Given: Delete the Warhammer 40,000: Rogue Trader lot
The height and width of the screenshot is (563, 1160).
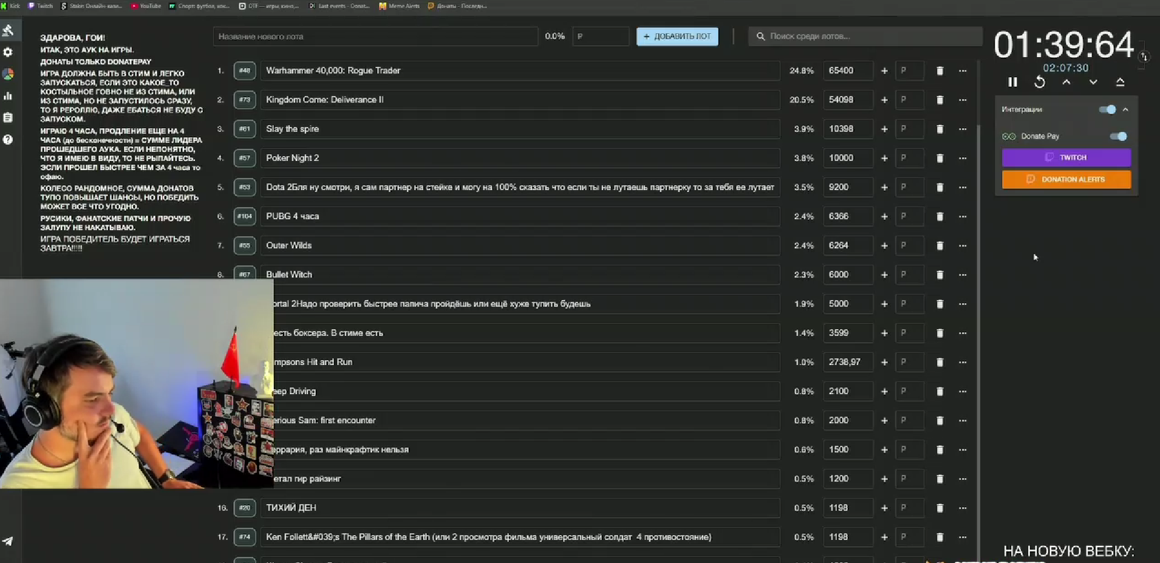Looking at the screenshot, I should click(940, 70).
